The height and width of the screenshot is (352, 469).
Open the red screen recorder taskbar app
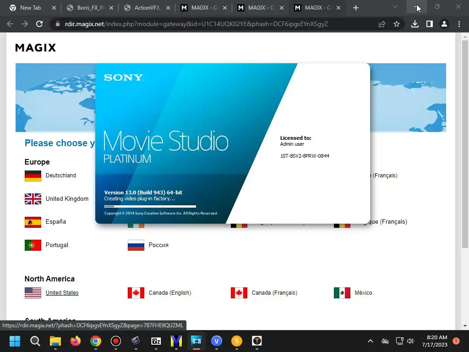[x=116, y=341]
